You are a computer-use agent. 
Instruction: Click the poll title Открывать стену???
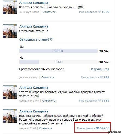tap(36, 40)
